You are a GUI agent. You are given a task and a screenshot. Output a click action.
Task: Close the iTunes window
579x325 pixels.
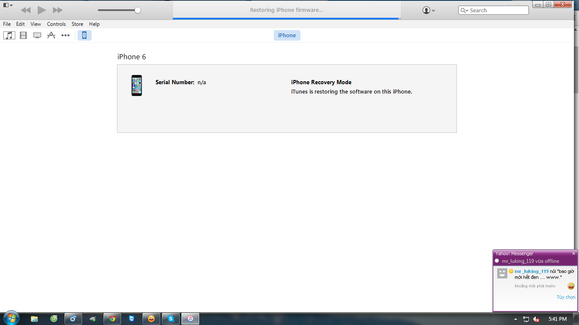pyautogui.click(x=563, y=4)
